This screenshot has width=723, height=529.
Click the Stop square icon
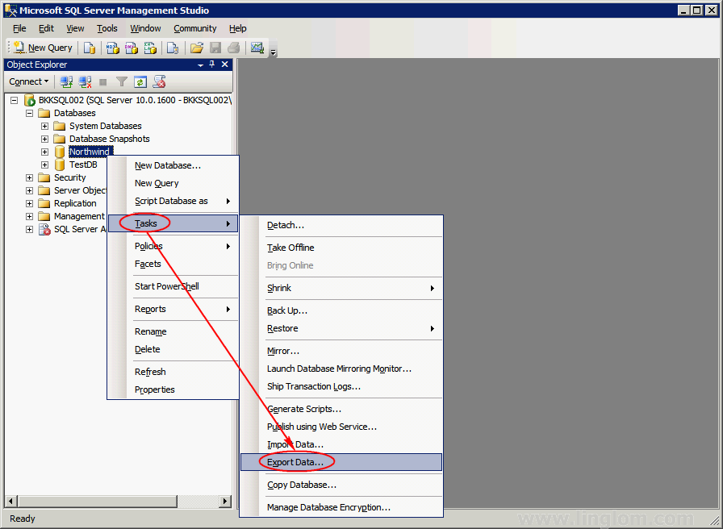pos(103,82)
